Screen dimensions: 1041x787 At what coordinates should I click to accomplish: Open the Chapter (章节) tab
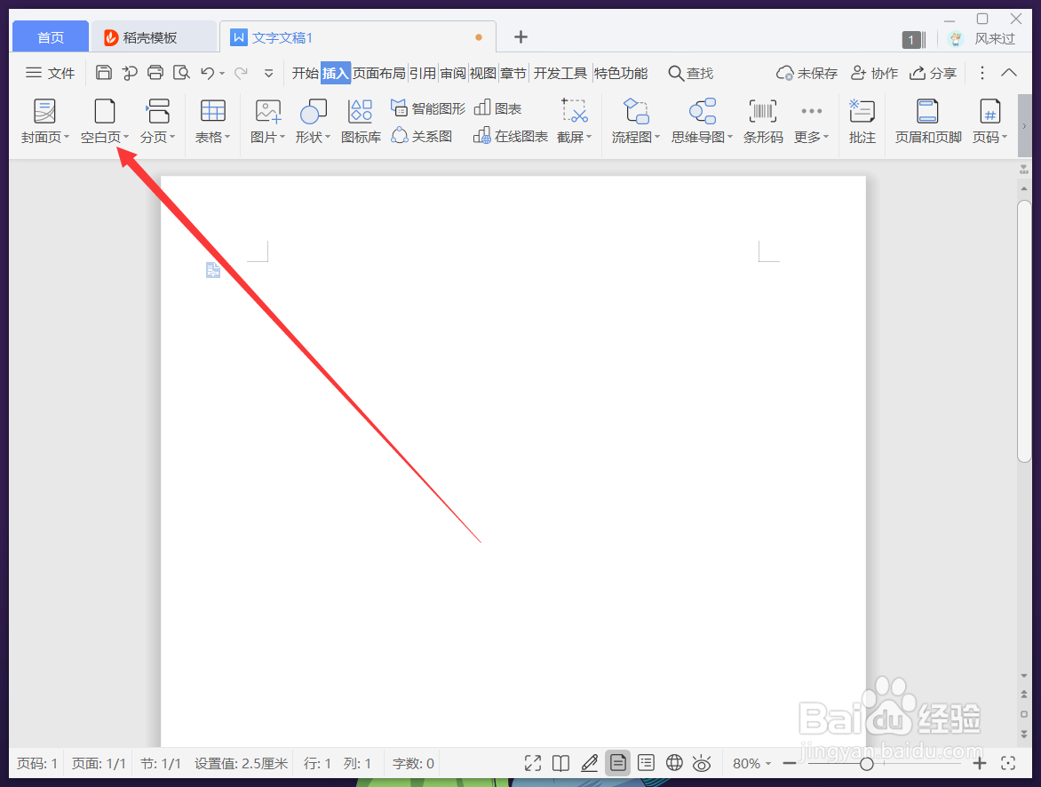tap(513, 73)
